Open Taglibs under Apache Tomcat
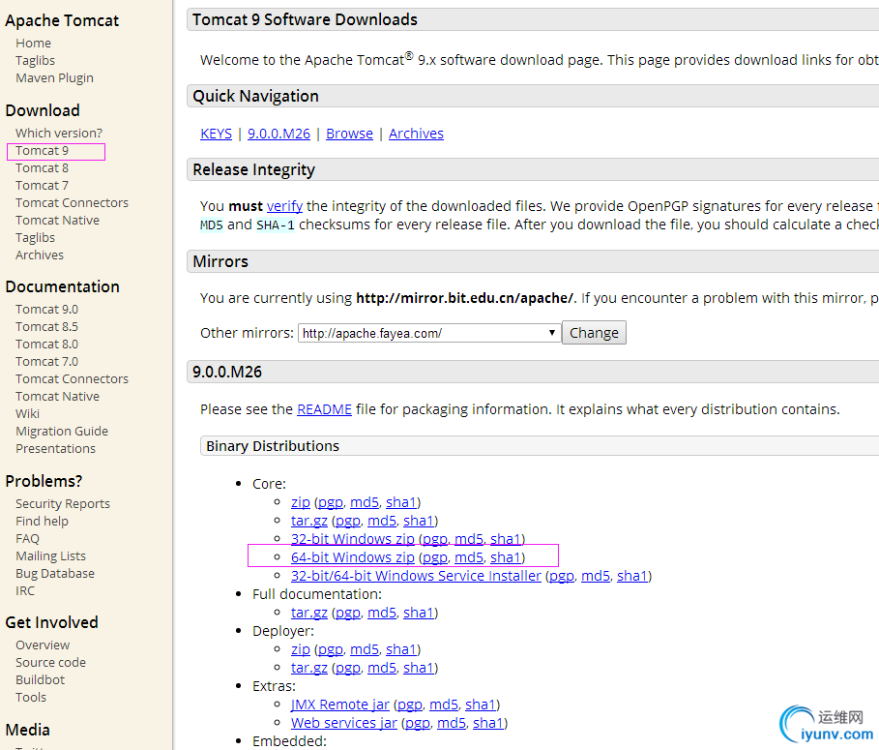Viewport: 879px width, 750px height. (36, 61)
